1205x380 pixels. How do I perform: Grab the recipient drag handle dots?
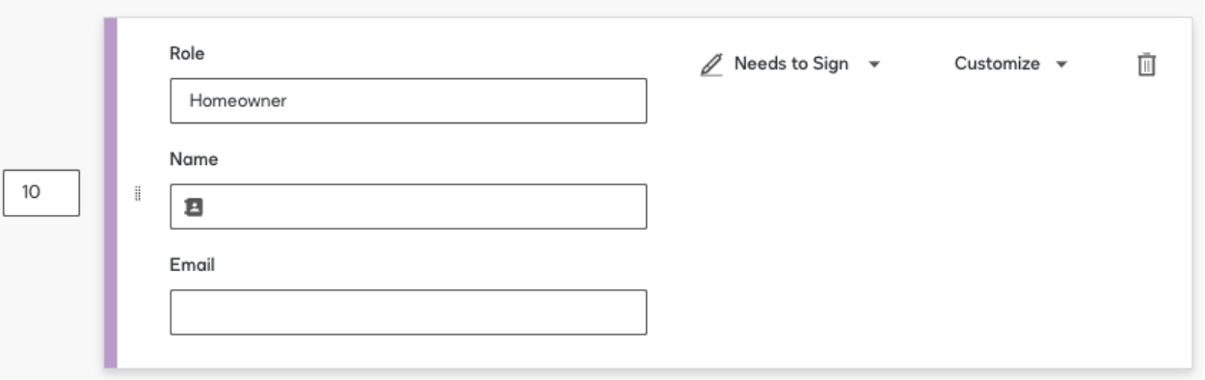click(138, 193)
